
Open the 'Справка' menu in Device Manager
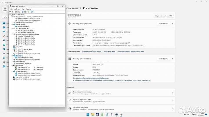(28, 9)
